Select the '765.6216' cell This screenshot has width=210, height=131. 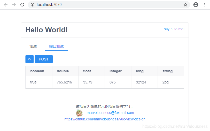65,82
